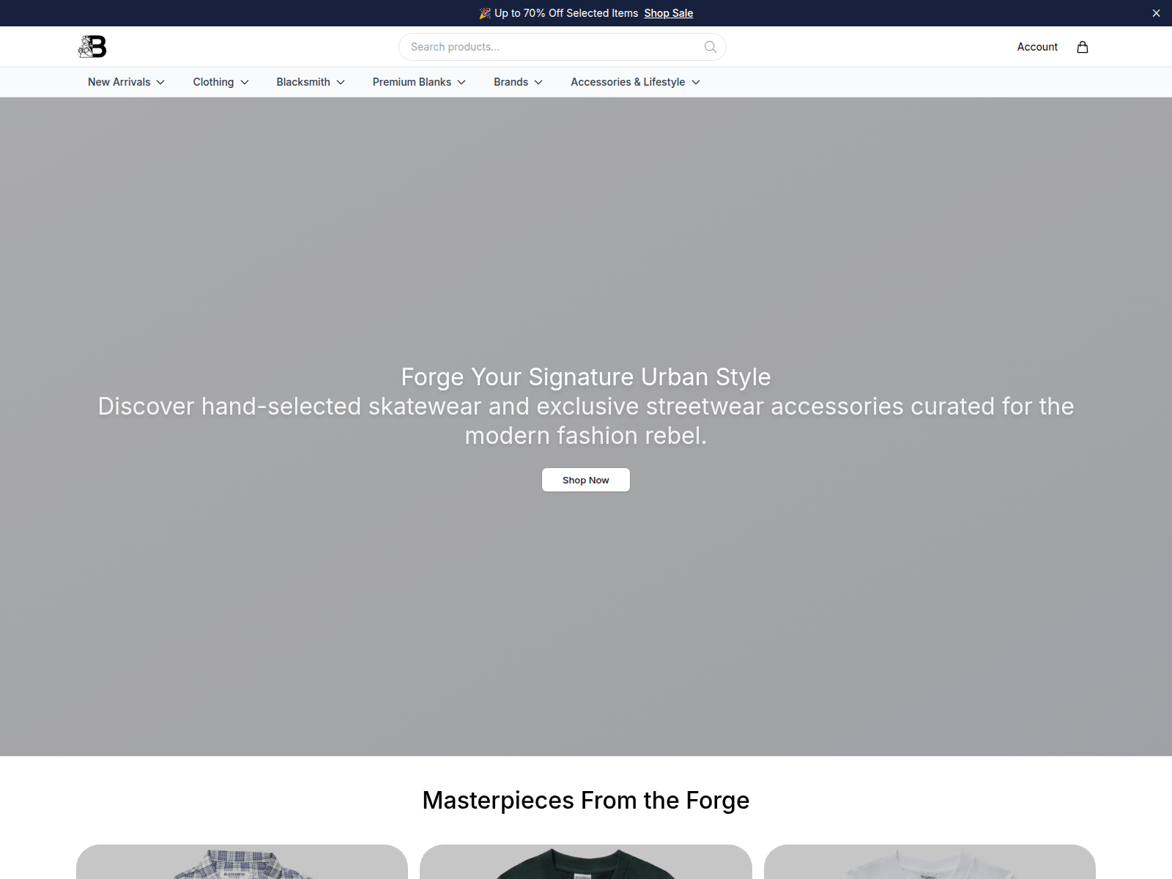1172x879 pixels.
Task: Open the Account page
Action: [1037, 47]
